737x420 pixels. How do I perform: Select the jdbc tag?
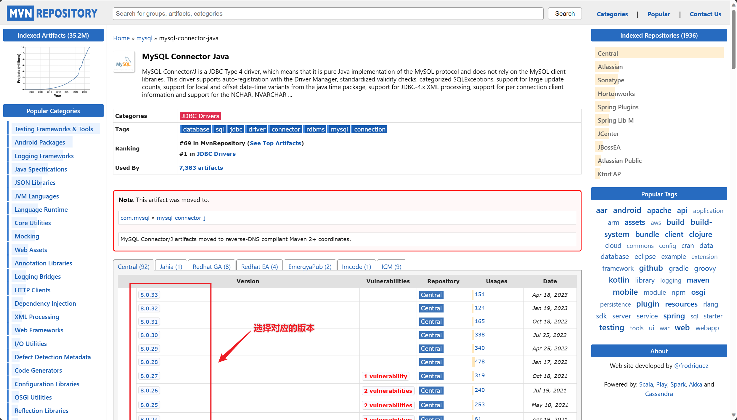pyautogui.click(x=236, y=129)
